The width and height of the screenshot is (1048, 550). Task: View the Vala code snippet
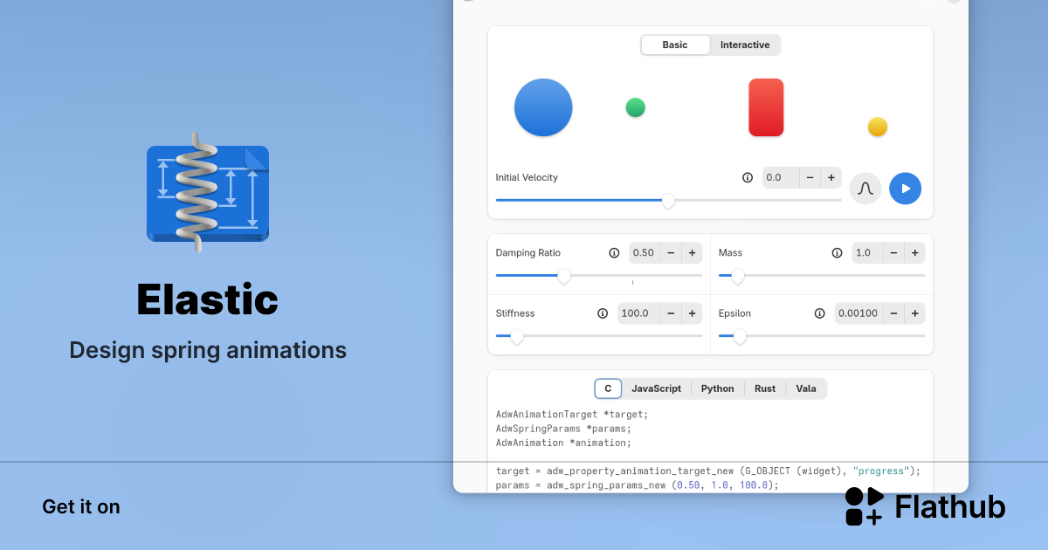pos(805,388)
